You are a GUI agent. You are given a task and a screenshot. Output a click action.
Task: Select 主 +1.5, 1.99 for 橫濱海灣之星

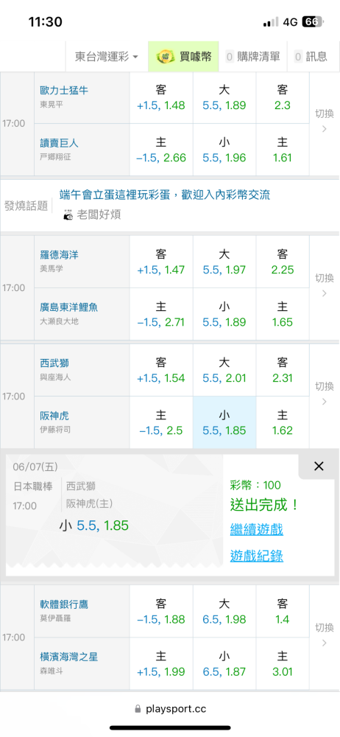[x=161, y=664]
